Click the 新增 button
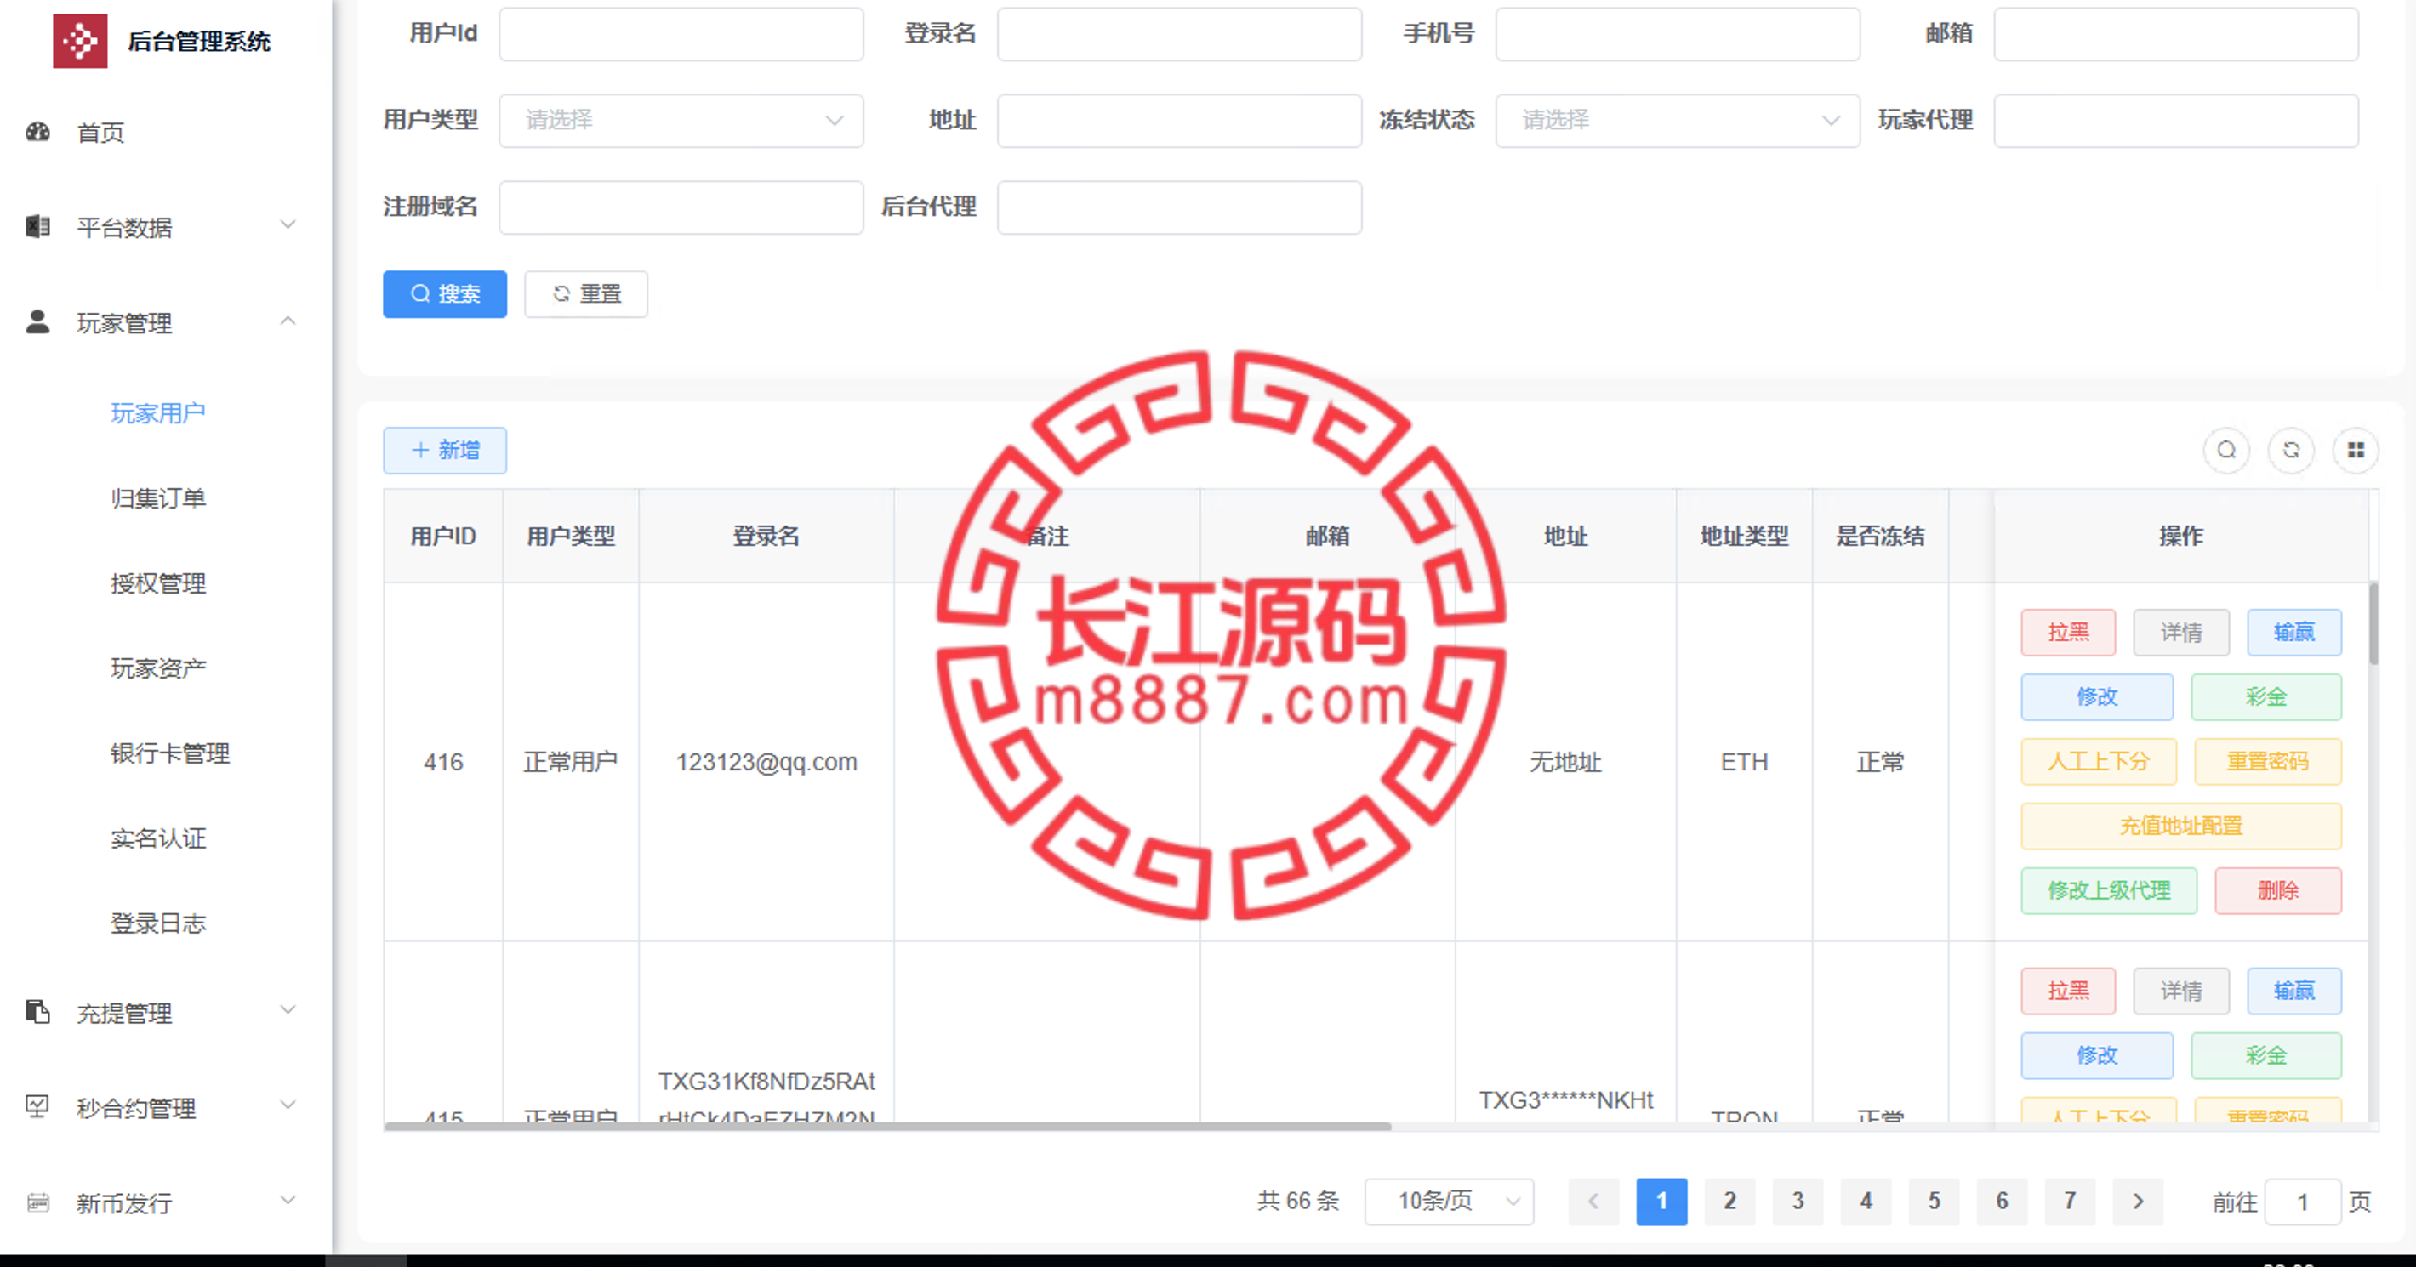The width and height of the screenshot is (2416, 1267). tap(445, 450)
